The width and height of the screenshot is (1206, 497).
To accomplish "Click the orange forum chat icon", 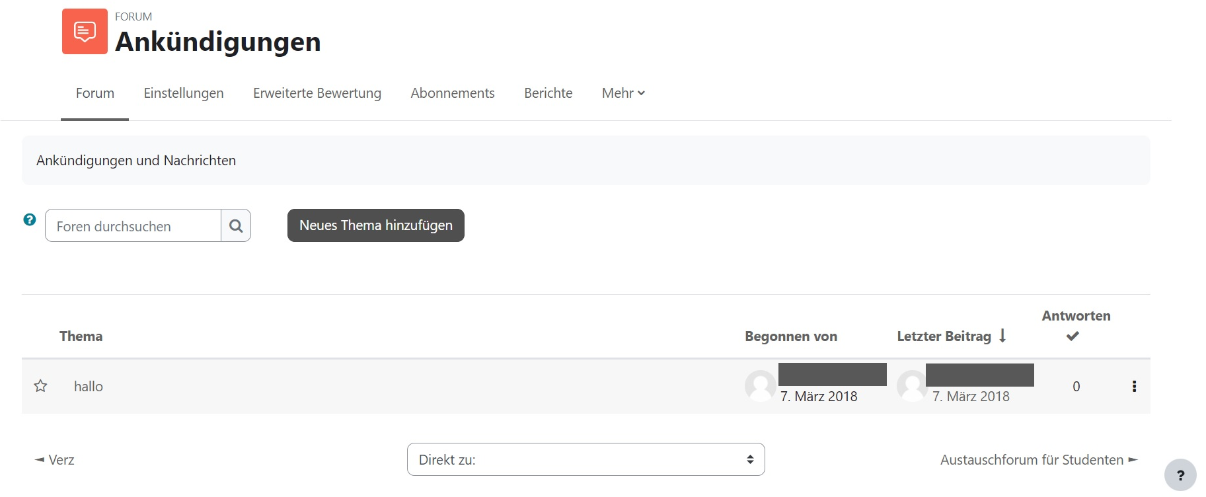I will tap(85, 31).
